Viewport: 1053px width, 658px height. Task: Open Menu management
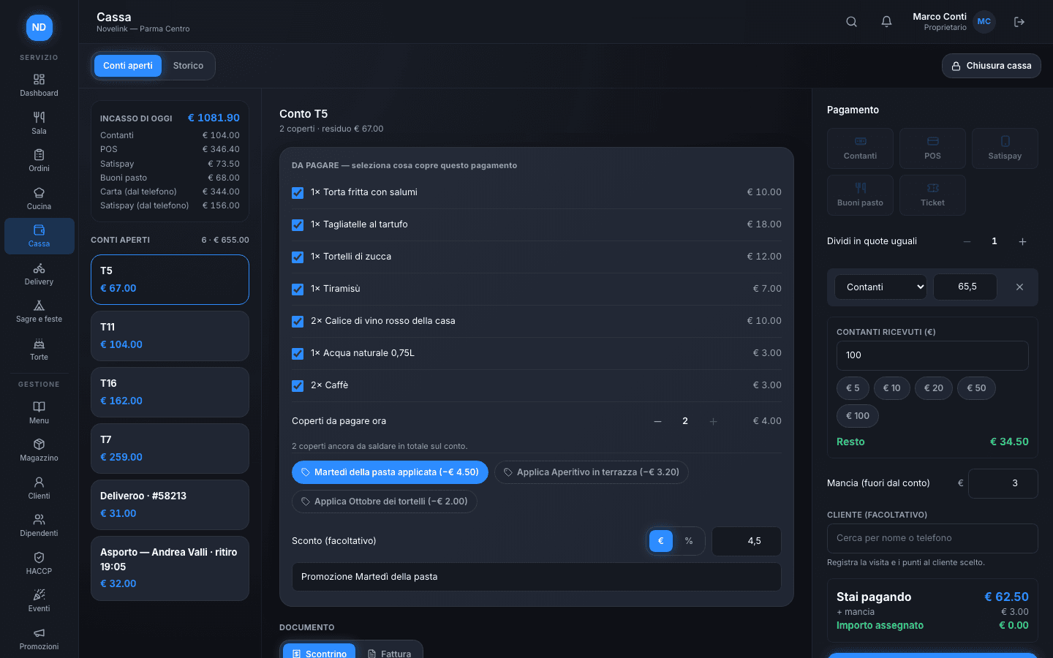point(39,412)
